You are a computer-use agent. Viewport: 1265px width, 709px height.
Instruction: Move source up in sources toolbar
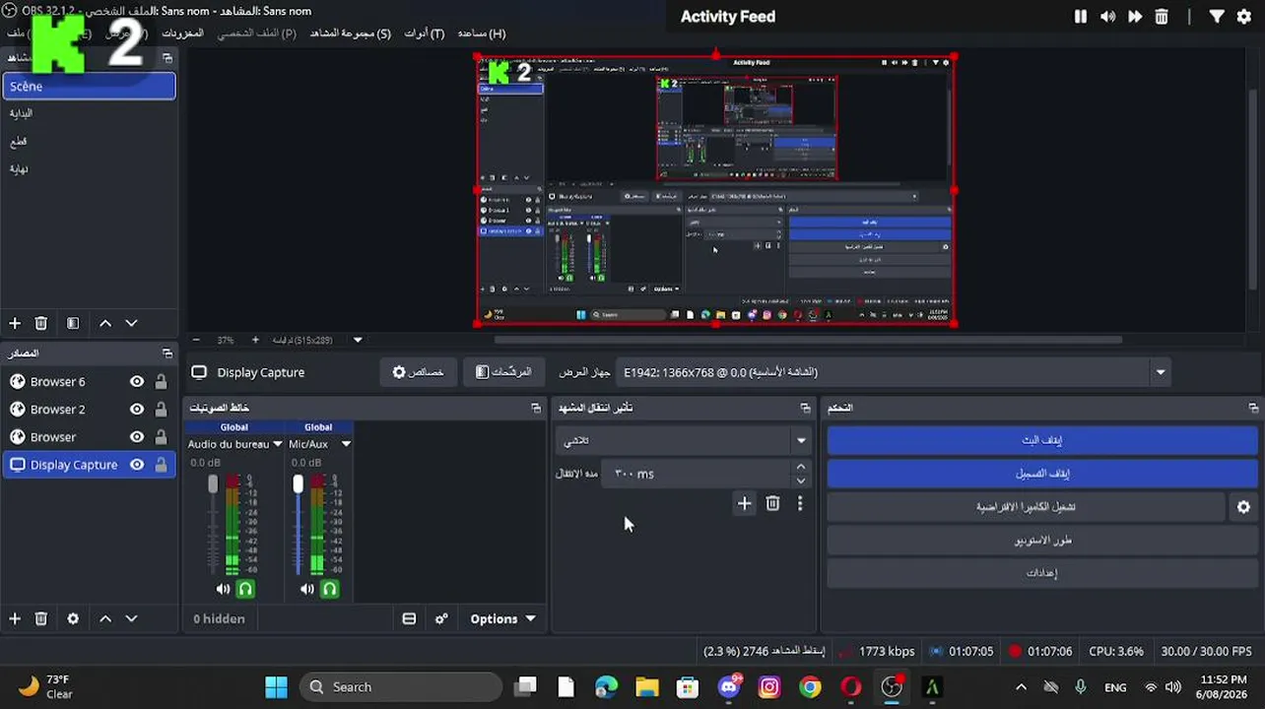105,618
